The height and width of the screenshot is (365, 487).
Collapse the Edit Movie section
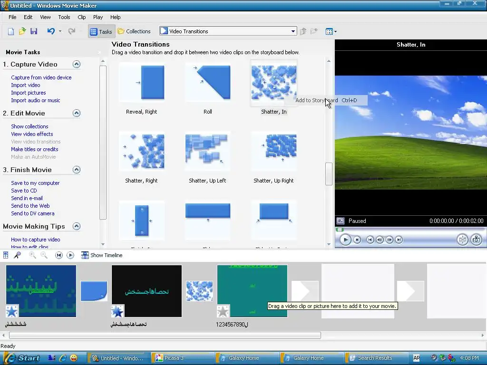(x=77, y=113)
